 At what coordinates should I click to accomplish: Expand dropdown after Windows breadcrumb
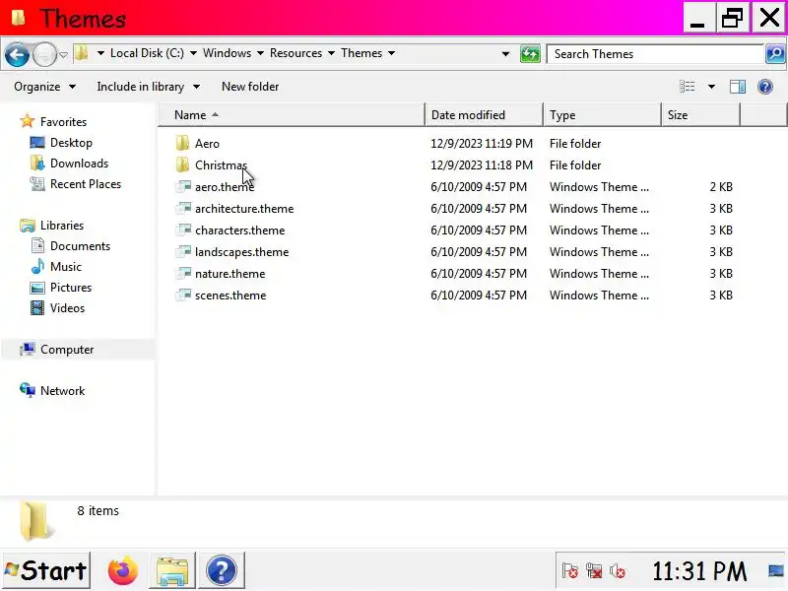tap(260, 53)
